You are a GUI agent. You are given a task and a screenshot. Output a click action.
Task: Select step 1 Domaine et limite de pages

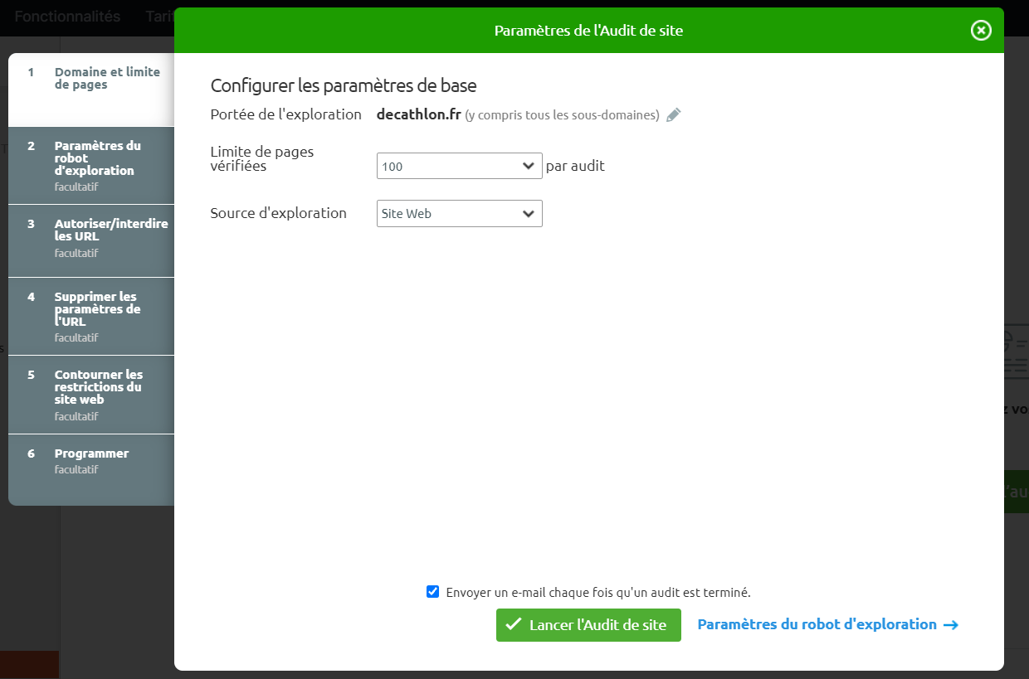click(107, 79)
